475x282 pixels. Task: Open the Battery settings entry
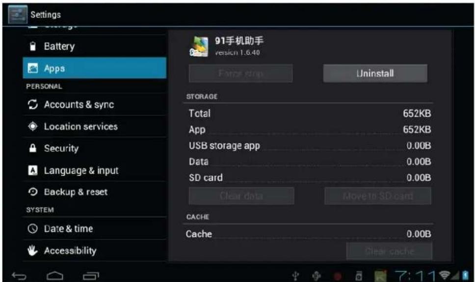[x=95, y=46]
